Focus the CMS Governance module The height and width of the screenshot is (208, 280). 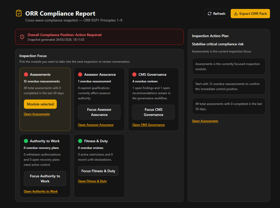tap(153, 112)
